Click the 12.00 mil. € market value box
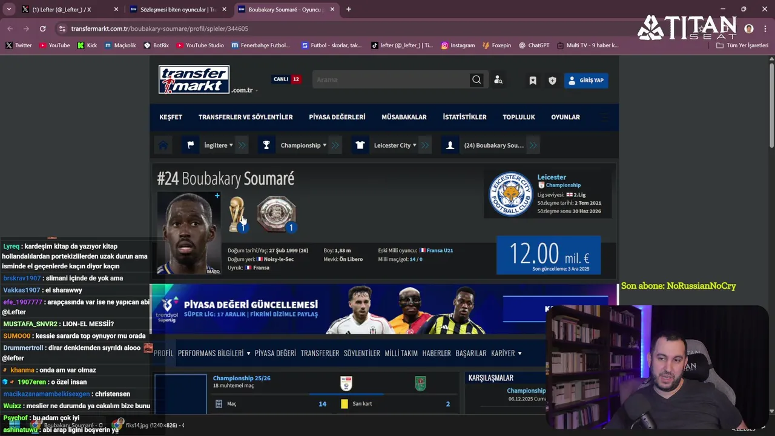 549,255
